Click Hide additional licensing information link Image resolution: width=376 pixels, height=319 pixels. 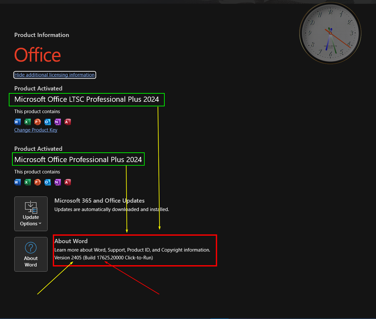tap(55, 75)
